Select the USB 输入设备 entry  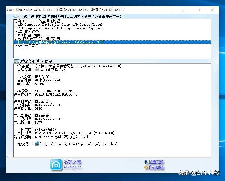(x=28, y=32)
